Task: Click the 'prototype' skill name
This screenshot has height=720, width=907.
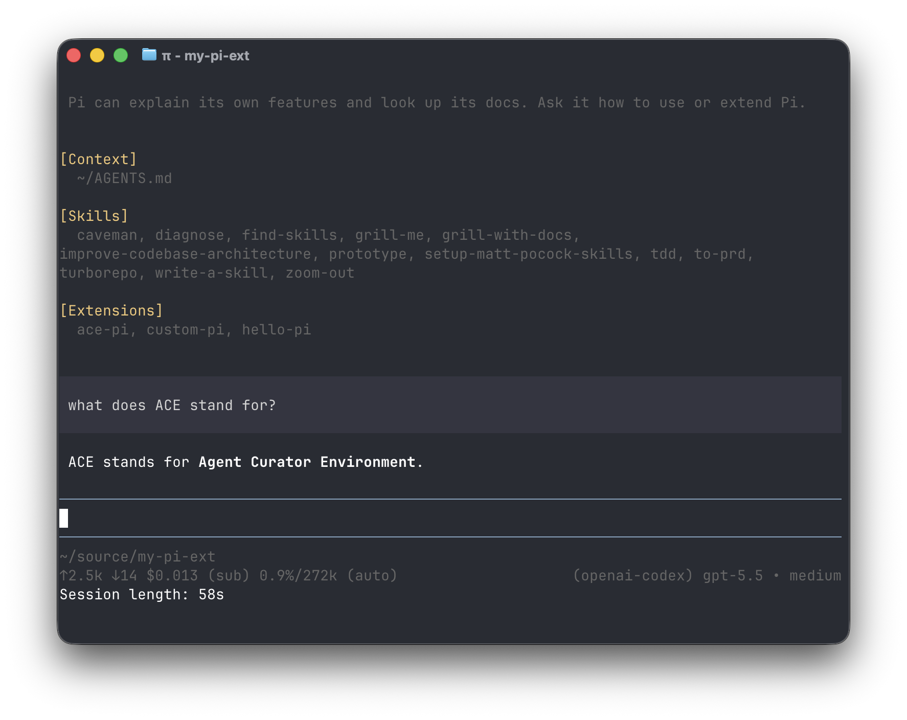Action: 368,254
